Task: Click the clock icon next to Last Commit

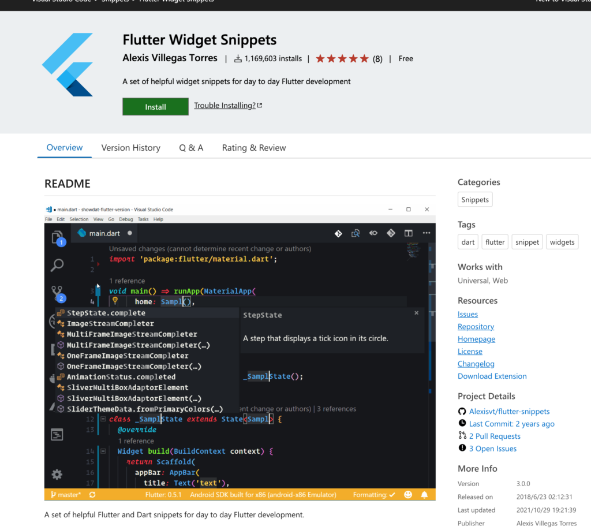Action: coord(462,423)
